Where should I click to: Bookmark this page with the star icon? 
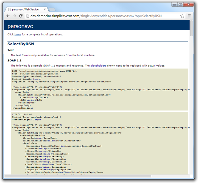(182, 16)
